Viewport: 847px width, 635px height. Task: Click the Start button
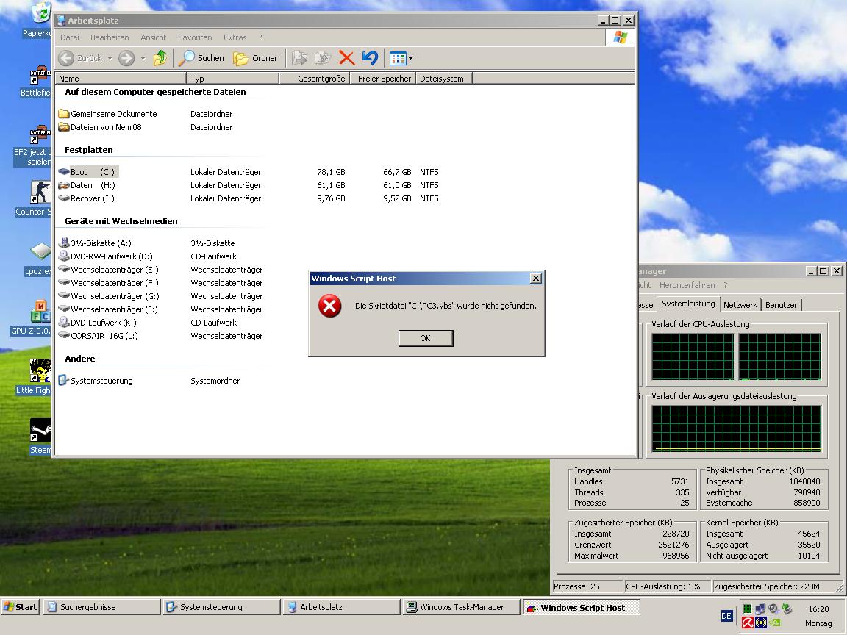tap(21, 607)
